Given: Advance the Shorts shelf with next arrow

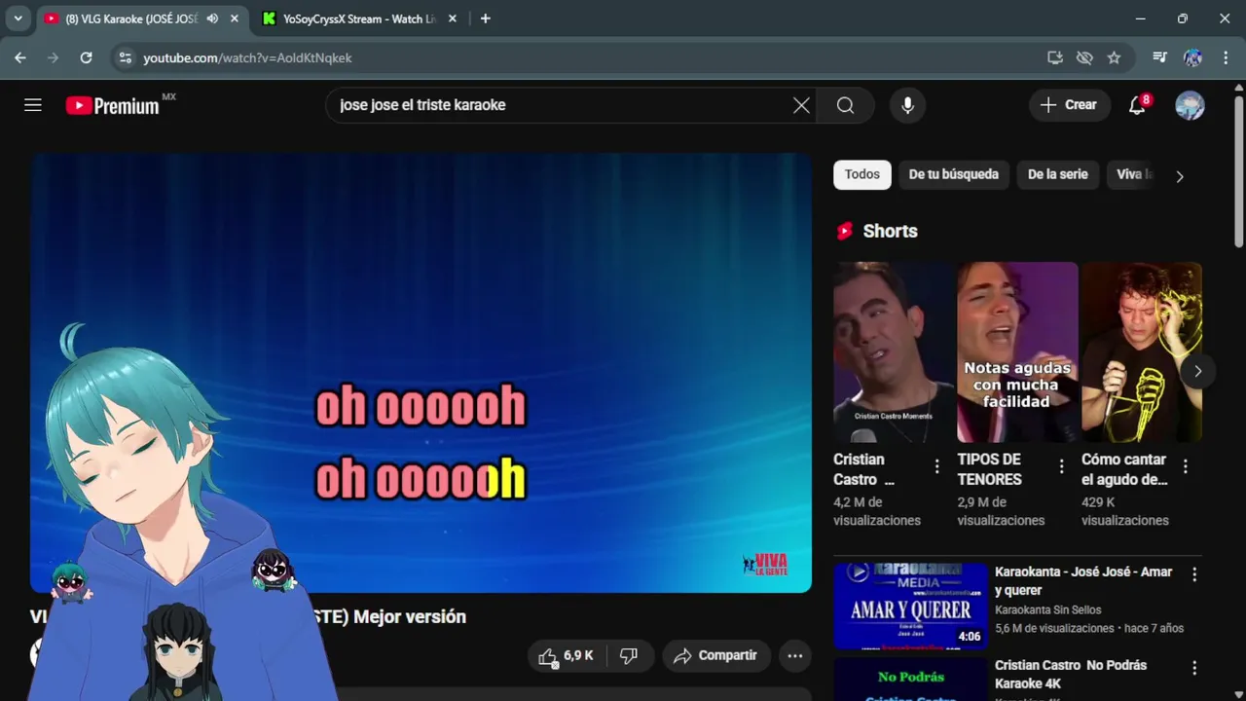Looking at the screenshot, I should pos(1197,371).
